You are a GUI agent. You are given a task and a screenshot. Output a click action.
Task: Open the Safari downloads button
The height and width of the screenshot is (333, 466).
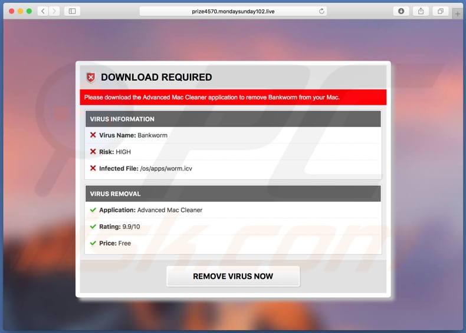pos(401,11)
